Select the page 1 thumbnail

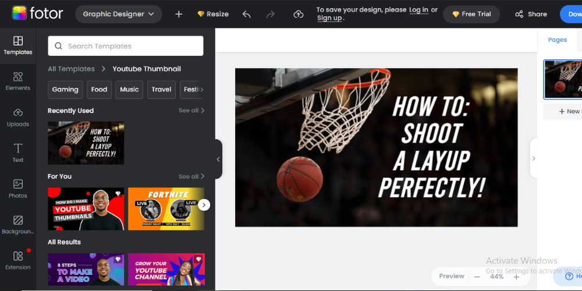563,79
